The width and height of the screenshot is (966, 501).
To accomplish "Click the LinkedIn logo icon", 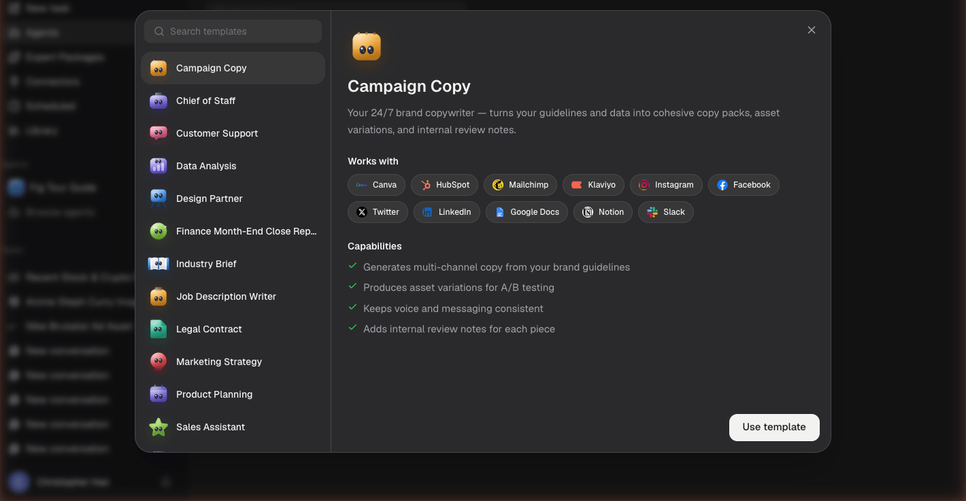I will tap(427, 212).
